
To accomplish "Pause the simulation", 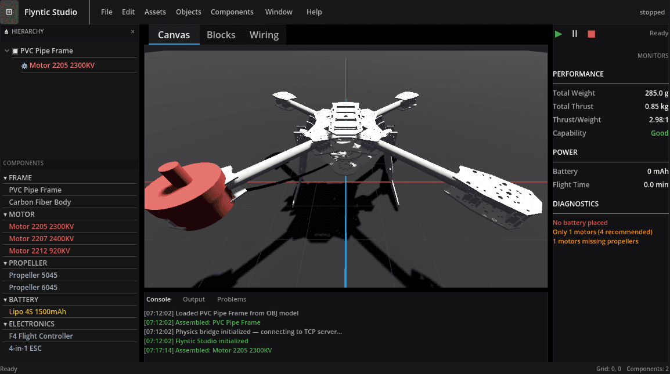I will (x=574, y=34).
